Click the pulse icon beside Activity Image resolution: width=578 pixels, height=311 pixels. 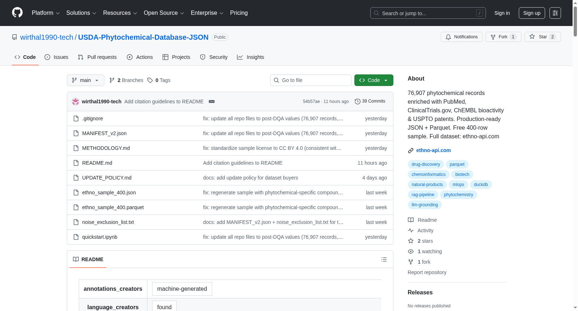[x=411, y=230]
